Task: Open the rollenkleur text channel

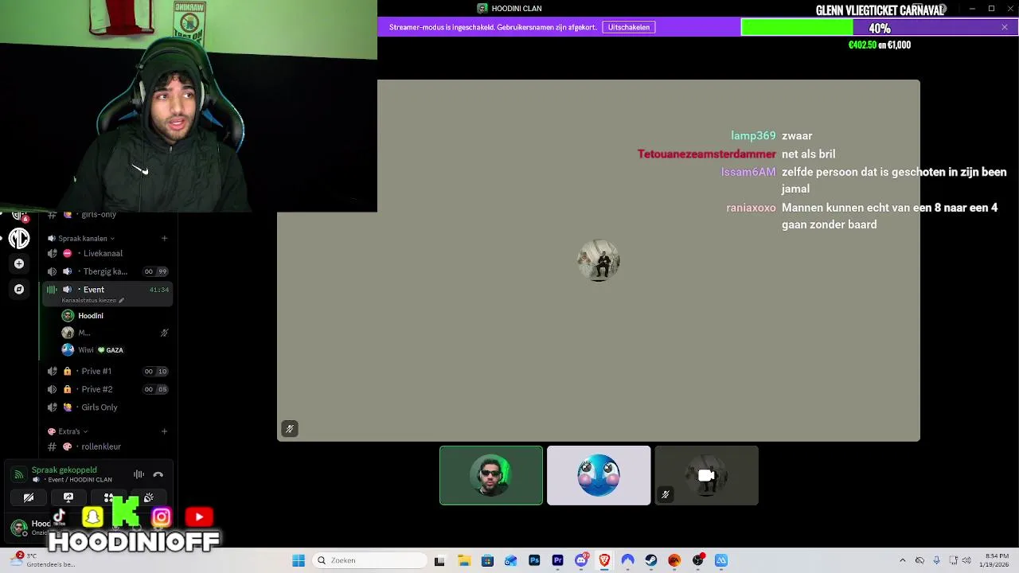Action: pos(107,446)
